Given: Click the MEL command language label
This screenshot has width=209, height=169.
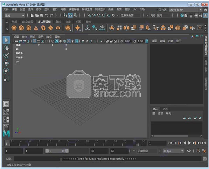Looking at the screenshot, I should (x=9, y=159).
